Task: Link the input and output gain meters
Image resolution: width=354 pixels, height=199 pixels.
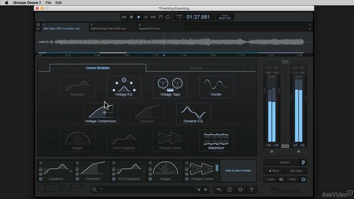Action: pos(285,62)
